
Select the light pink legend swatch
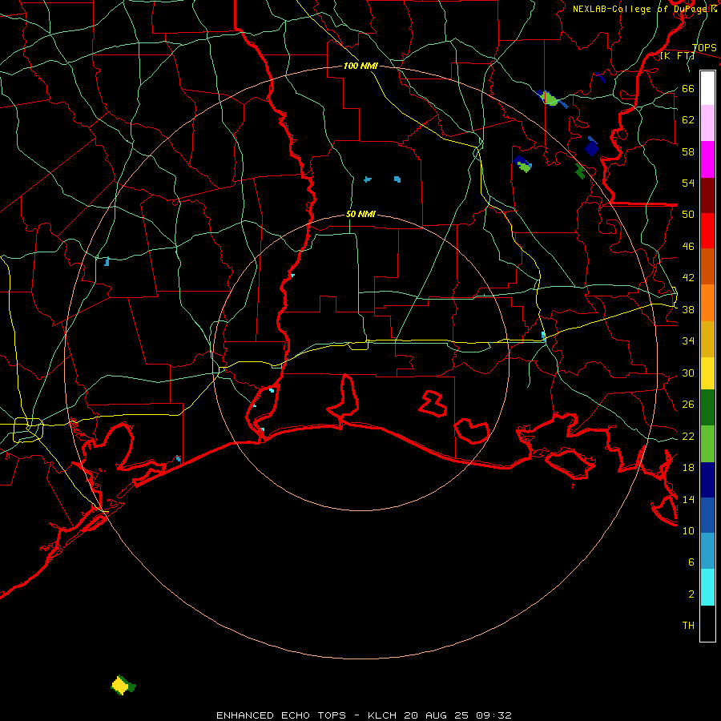click(x=707, y=123)
